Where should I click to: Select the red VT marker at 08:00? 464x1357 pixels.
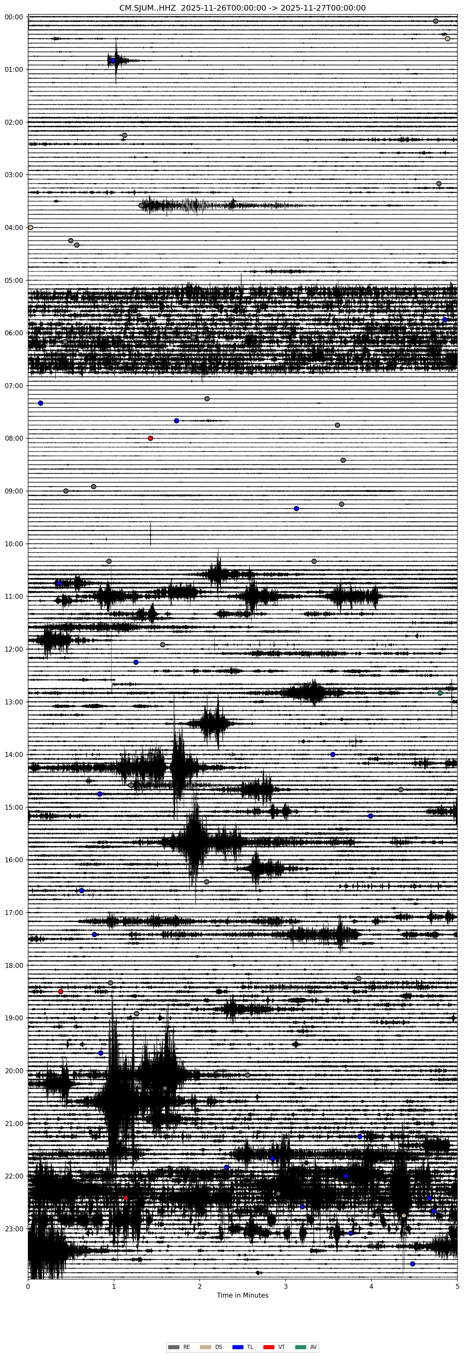pyautogui.click(x=151, y=438)
